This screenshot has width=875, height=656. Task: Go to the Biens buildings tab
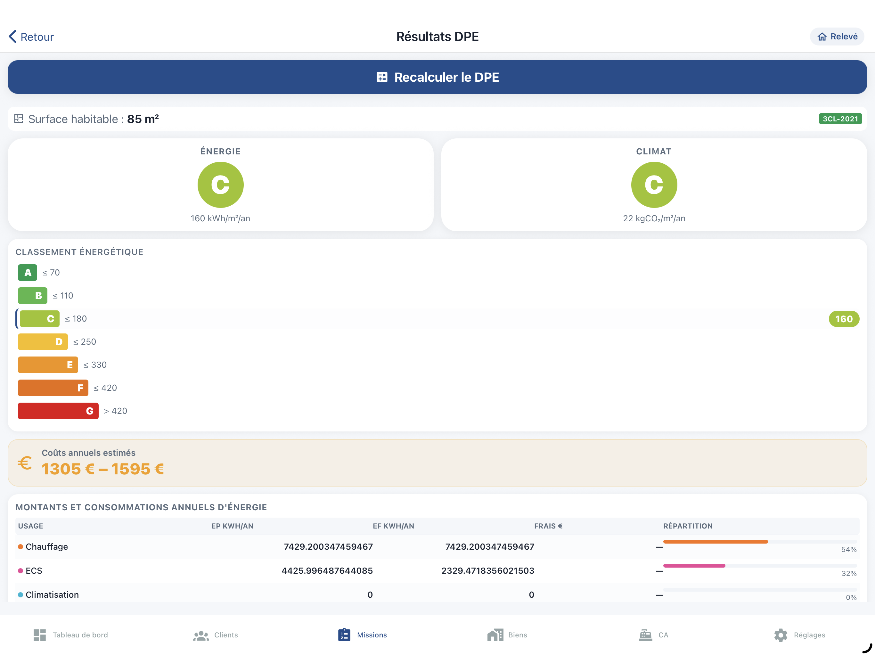507,635
